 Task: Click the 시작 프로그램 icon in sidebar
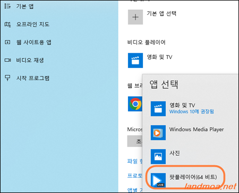[x=7, y=78]
